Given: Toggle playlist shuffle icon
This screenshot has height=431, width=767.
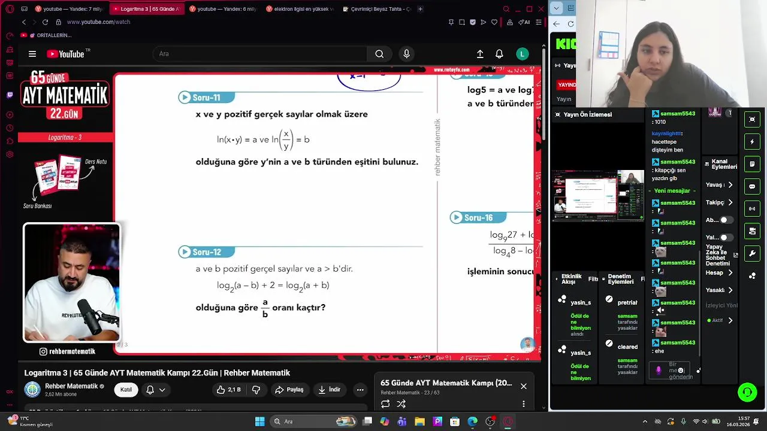Looking at the screenshot, I should point(401,404).
